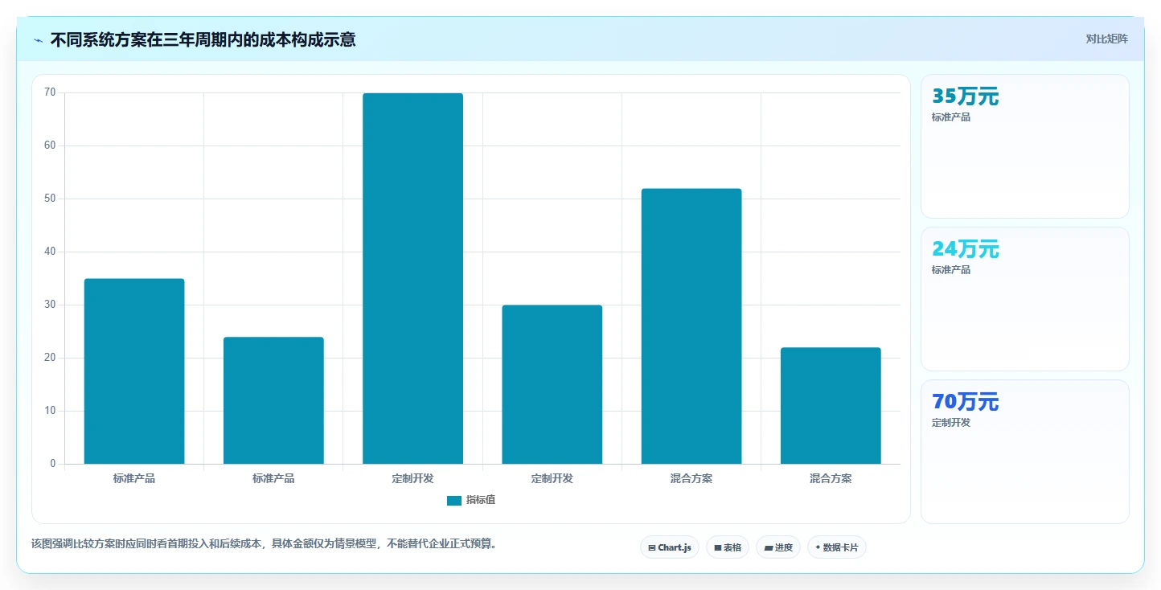Click the first 标准产品 bar at 35

tap(134, 371)
